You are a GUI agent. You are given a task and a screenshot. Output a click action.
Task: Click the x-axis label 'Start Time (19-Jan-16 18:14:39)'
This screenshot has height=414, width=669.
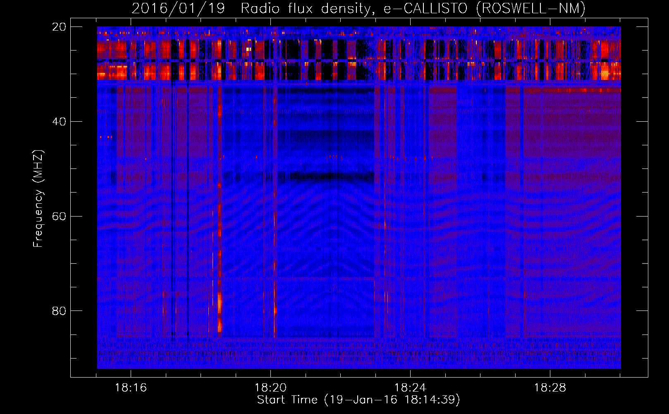coord(358,400)
